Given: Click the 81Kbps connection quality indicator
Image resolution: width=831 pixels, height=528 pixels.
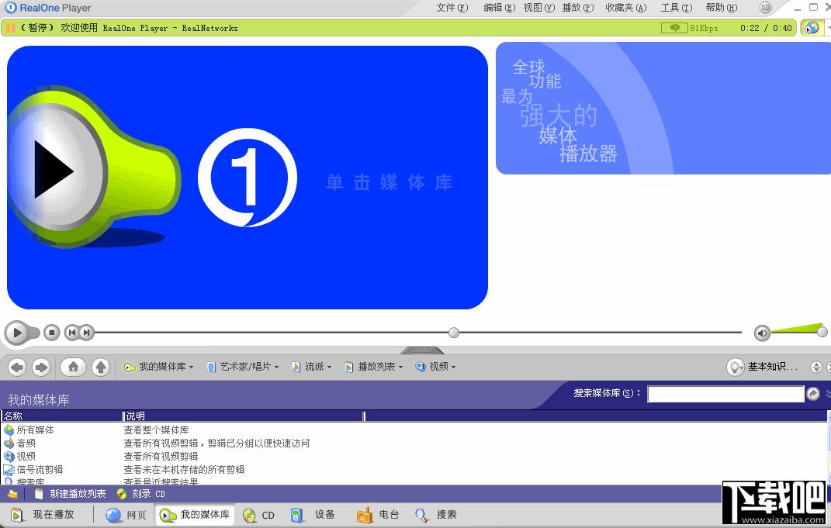Looking at the screenshot, I should (x=690, y=28).
